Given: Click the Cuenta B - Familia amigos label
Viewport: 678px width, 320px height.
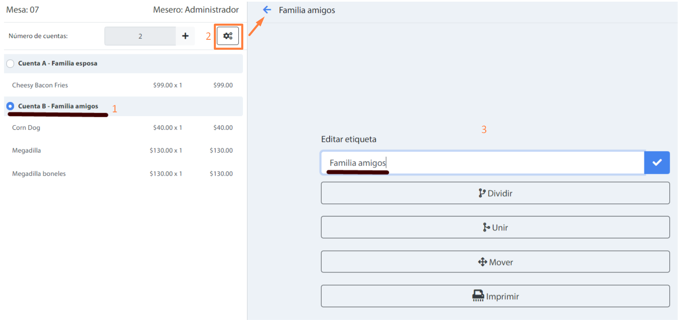Looking at the screenshot, I should (58, 106).
